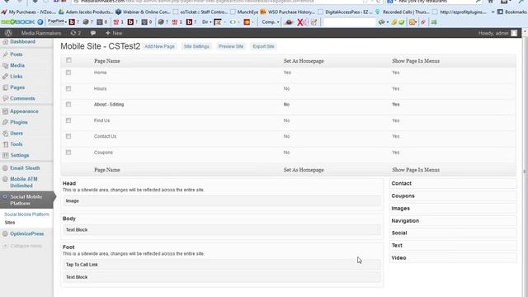
Task: Check the Coupons row checkbox
Action: (68, 153)
